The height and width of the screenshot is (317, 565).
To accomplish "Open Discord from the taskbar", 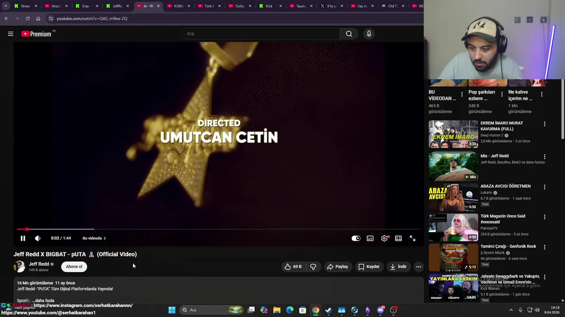I will pos(380,310).
